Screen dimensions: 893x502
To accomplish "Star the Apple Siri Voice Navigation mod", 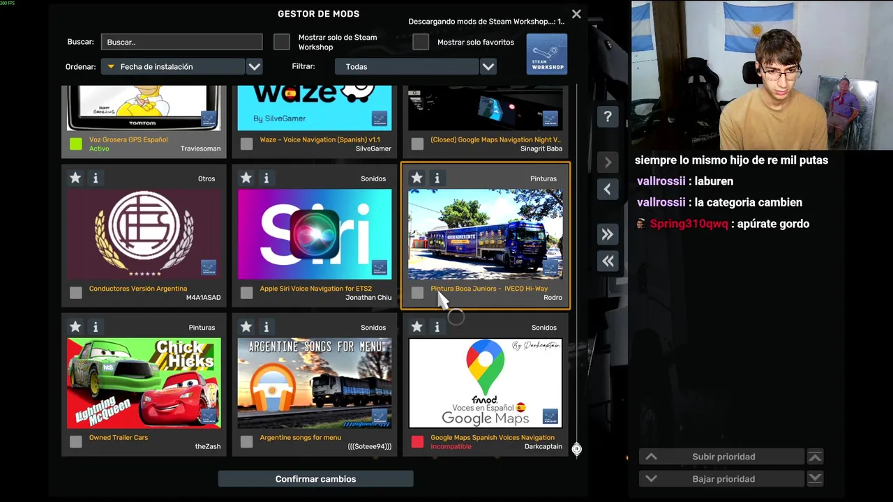I will (246, 178).
